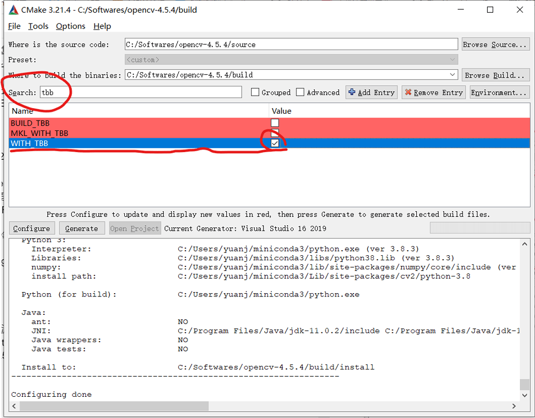Open the Tools menu

pos(37,26)
